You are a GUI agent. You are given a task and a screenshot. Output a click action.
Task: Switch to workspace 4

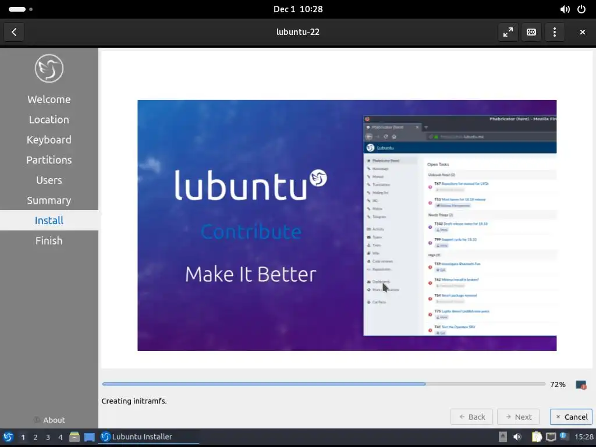[61, 438]
